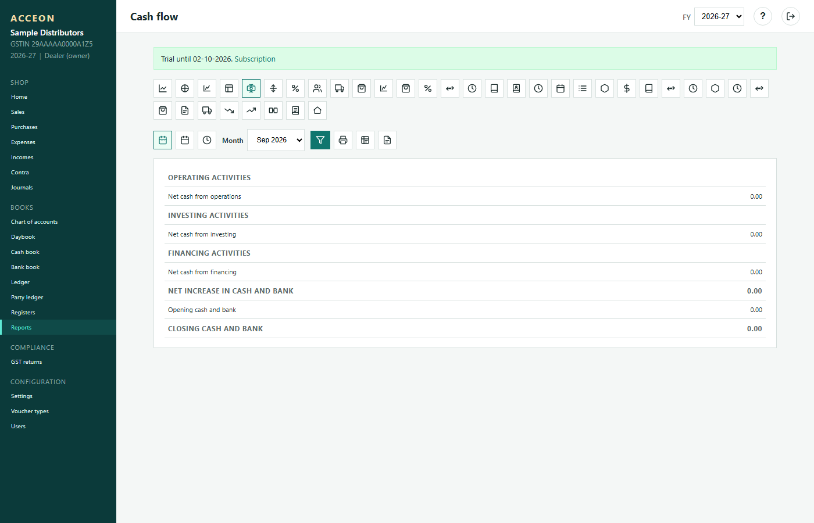Image resolution: width=814 pixels, height=523 pixels.
Task: Open the report with the people icon
Action: tap(317, 88)
